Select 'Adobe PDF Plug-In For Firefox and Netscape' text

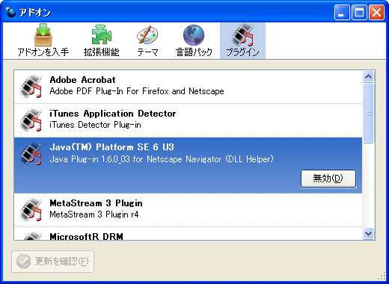[137, 91]
